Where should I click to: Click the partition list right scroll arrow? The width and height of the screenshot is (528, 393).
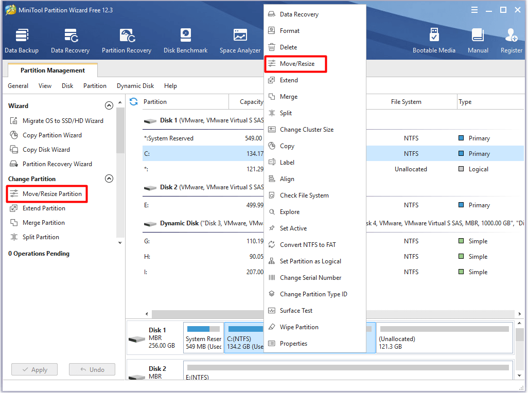(520, 314)
